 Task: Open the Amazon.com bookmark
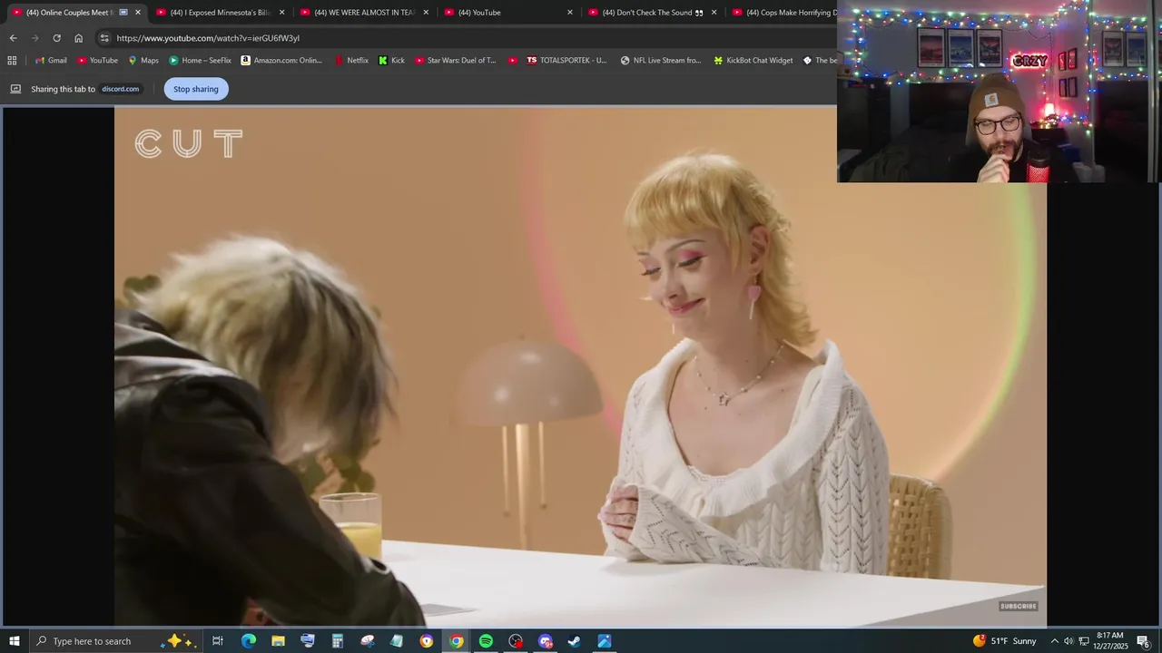pos(281,61)
